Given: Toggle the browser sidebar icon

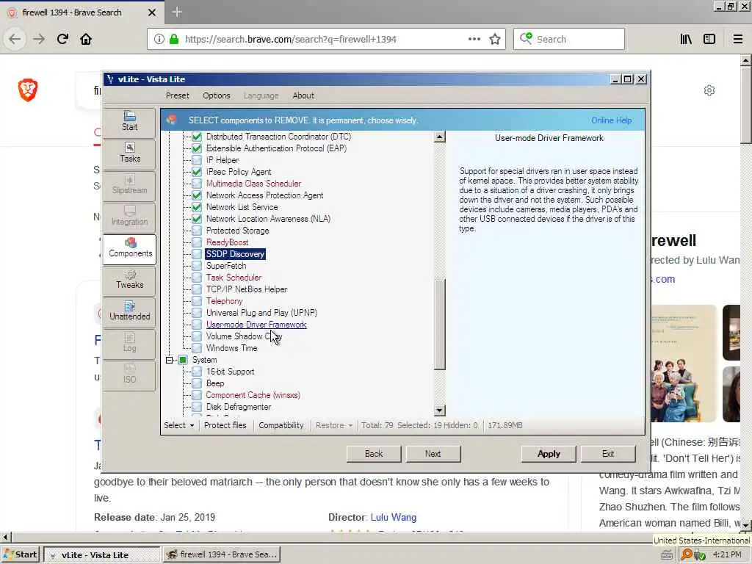Looking at the screenshot, I should (x=709, y=40).
